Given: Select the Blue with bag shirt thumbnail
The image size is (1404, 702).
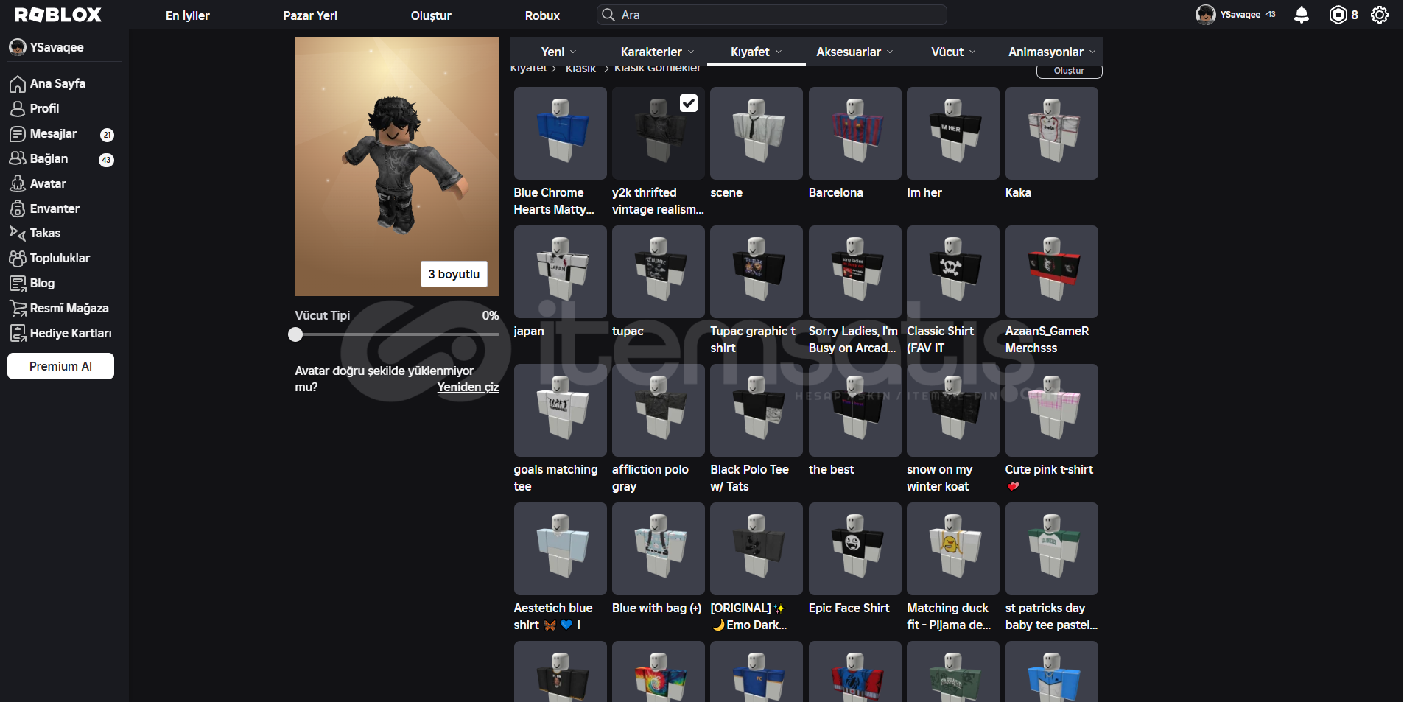Looking at the screenshot, I should (x=659, y=549).
